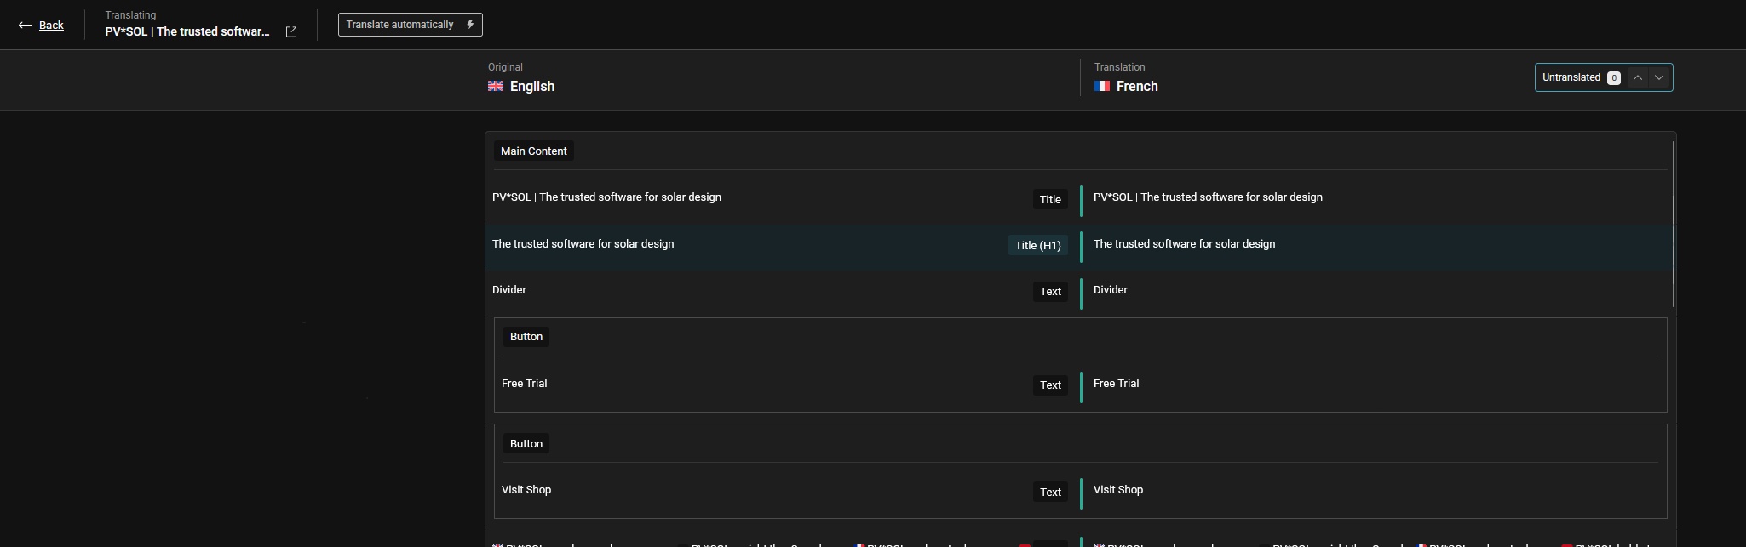
Task: Select original Visit Shop source text
Action: pos(526,490)
